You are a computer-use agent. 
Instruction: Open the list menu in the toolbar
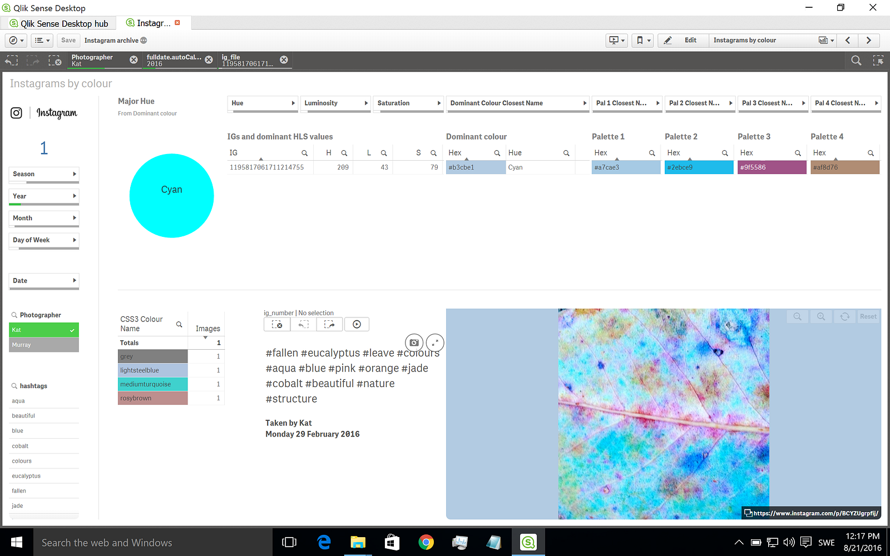pyautogui.click(x=42, y=41)
